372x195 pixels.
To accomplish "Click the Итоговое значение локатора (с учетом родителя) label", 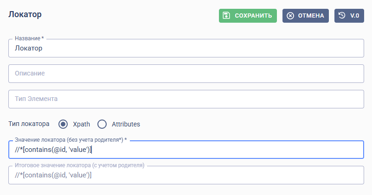I will coord(79,165).
